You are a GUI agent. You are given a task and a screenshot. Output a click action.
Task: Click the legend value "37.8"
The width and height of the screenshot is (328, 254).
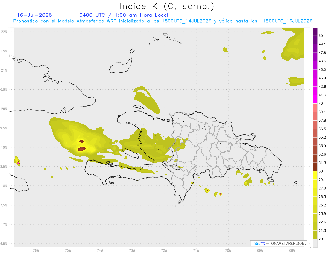(x=322, y=120)
